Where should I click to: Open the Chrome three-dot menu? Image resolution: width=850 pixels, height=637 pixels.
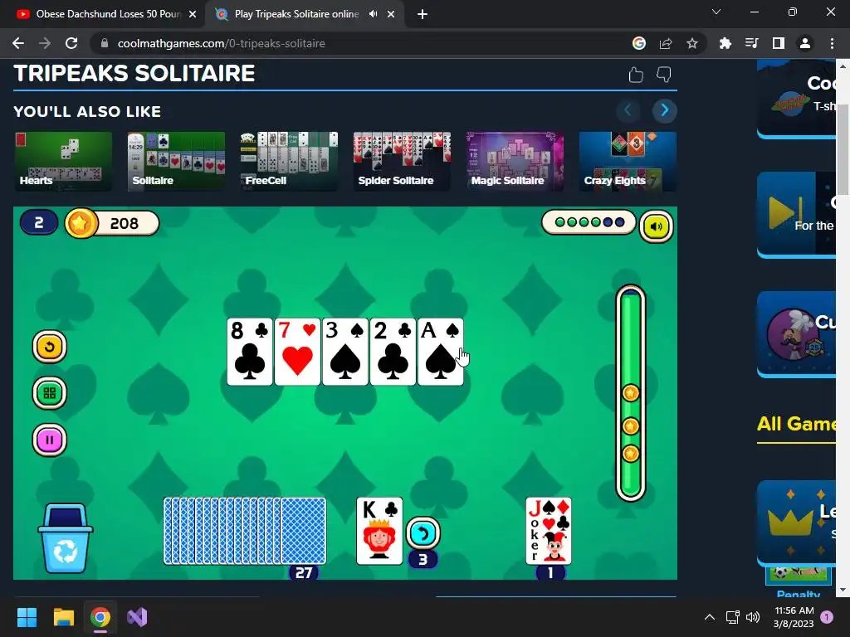tap(832, 43)
